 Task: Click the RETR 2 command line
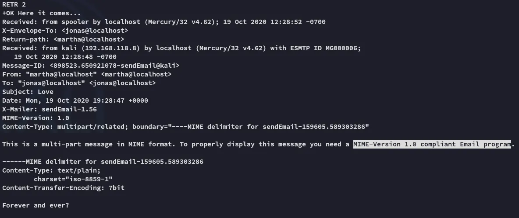coord(14,4)
